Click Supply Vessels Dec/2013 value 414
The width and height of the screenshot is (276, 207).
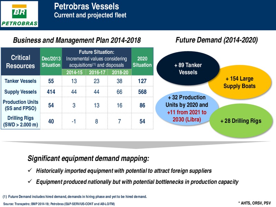51,92
